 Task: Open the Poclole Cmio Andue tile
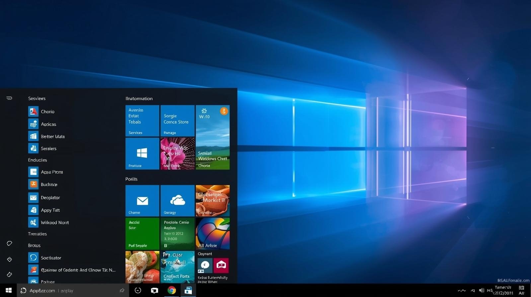pyautogui.click(x=178, y=233)
